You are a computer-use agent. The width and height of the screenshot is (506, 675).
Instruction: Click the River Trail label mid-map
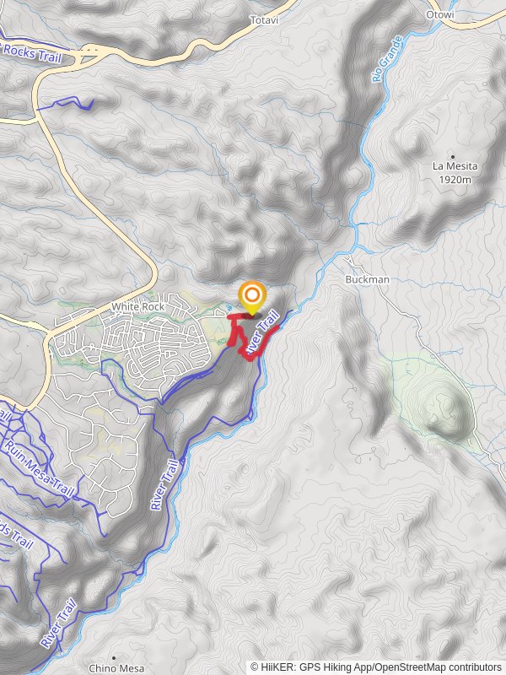164,484
